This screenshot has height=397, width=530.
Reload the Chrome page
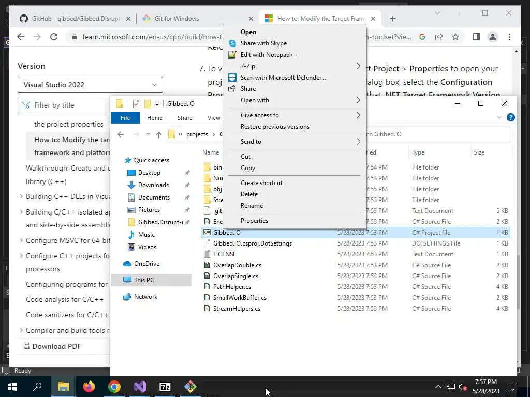54,37
